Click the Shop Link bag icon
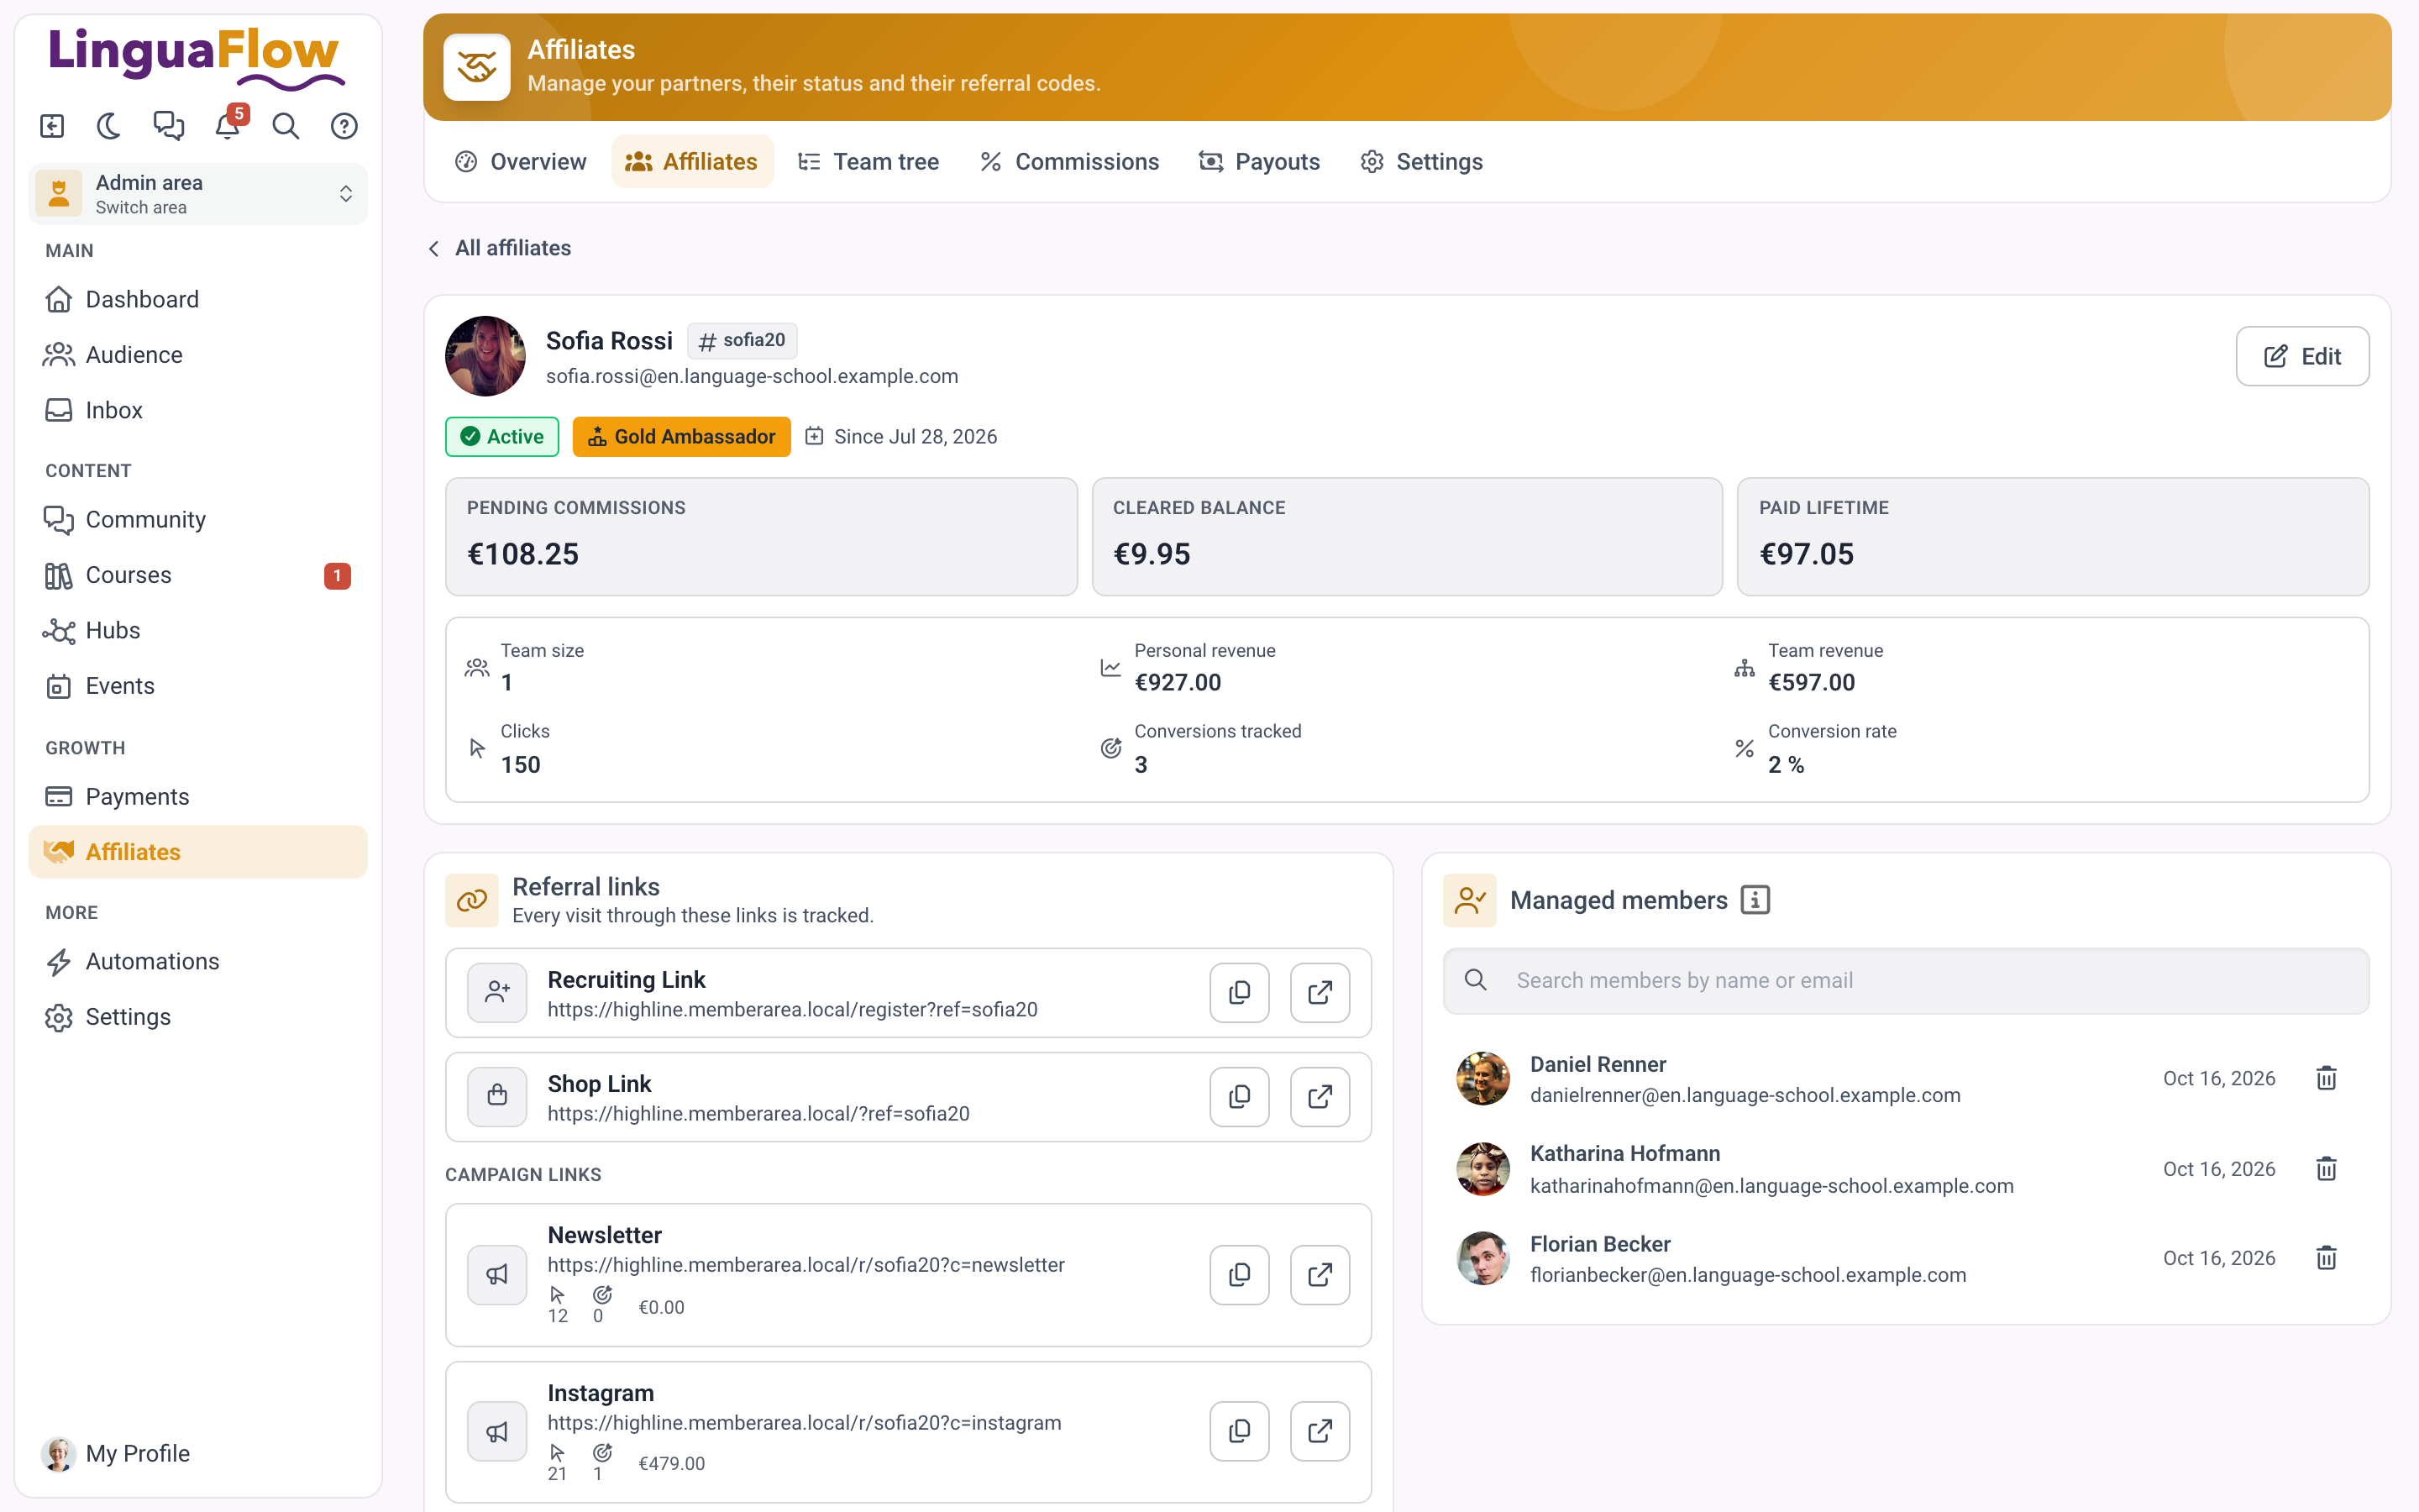The image size is (2419, 1512). click(x=496, y=1097)
